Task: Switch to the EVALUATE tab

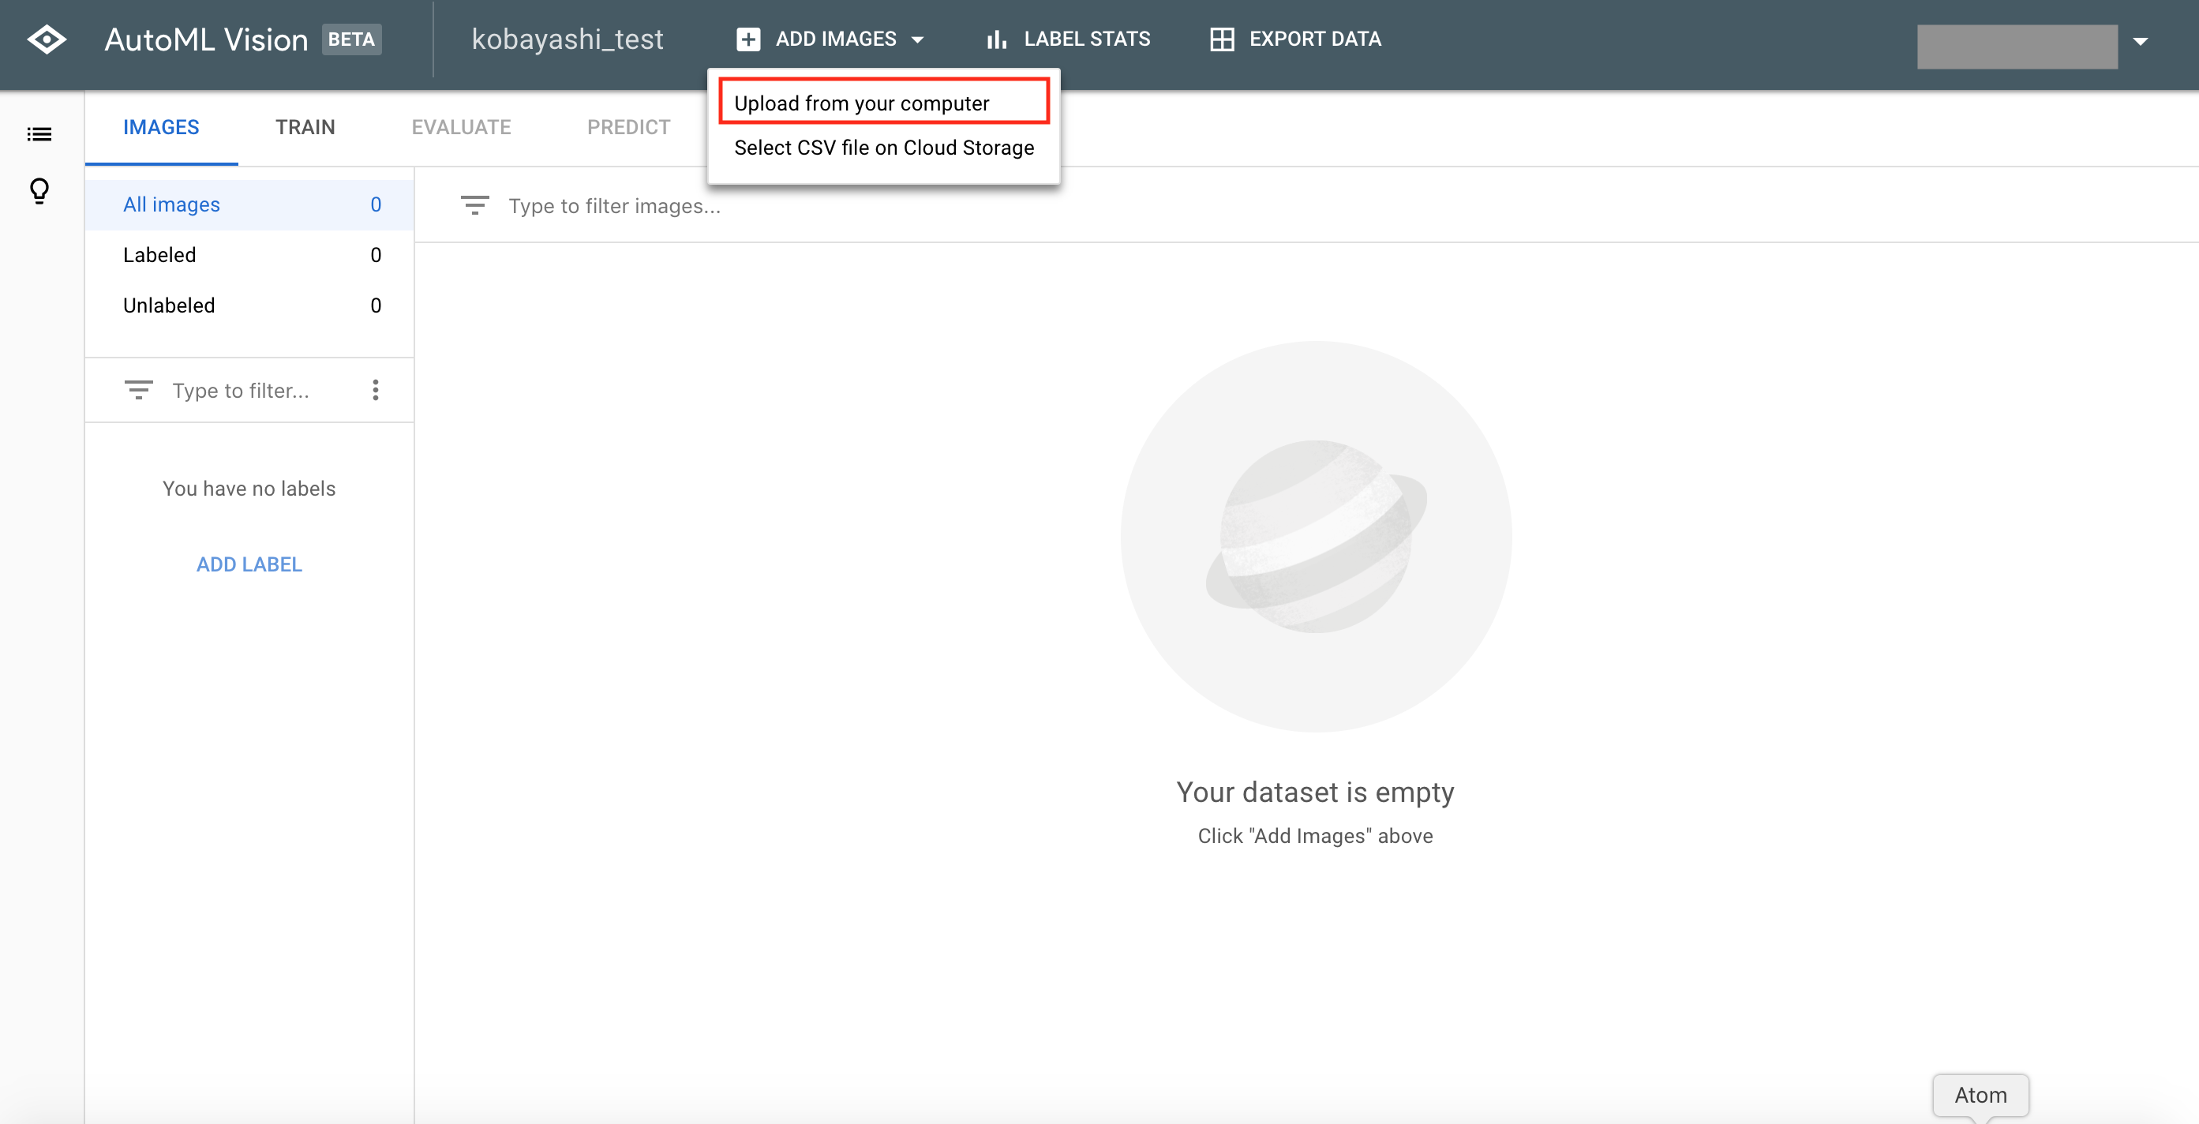Action: click(x=461, y=127)
